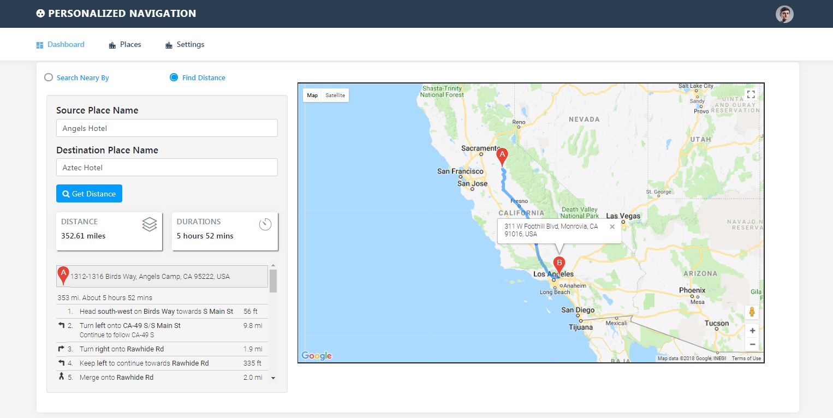Select Find Distance radio option

pyautogui.click(x=174, y=77)
